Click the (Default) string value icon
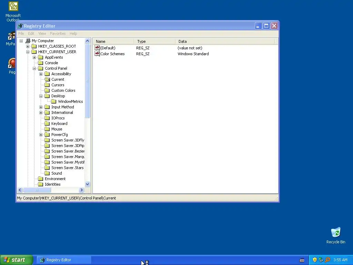This screenshot has height=265, width=353. (x=97, y=48)
